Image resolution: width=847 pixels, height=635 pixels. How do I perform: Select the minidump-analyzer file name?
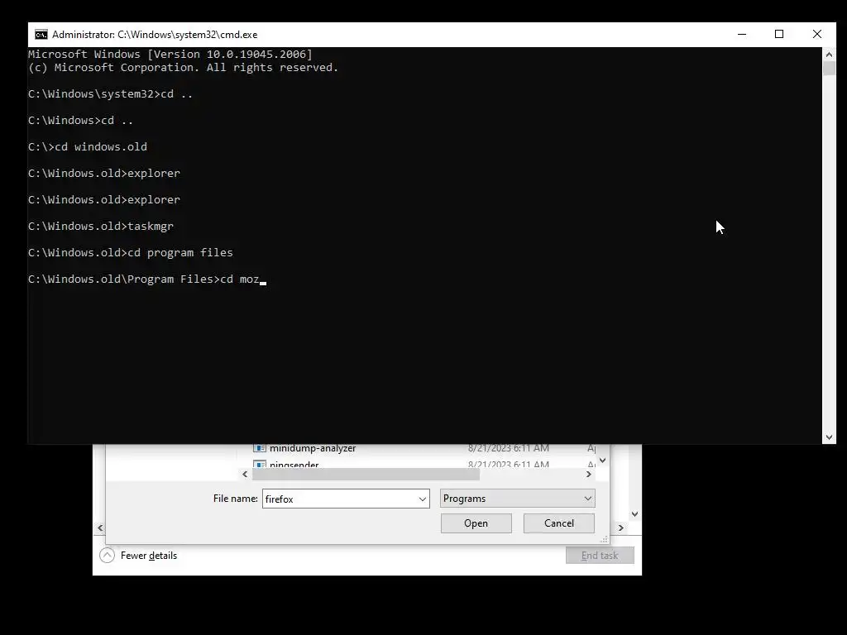[313, 448]
